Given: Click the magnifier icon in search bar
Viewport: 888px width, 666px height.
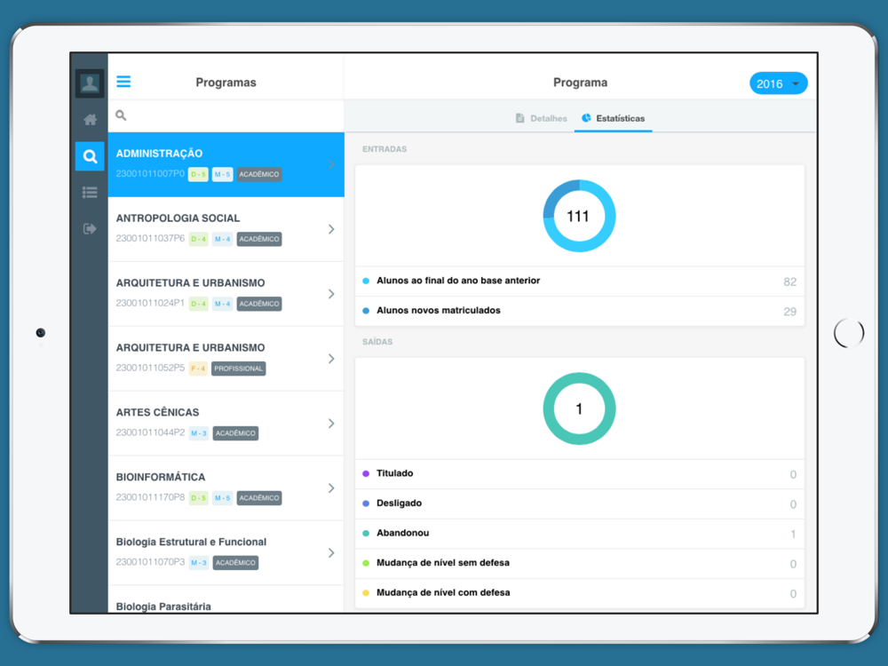Looking at the screenshot, I should pyautogui.click(x=121, y=115).
